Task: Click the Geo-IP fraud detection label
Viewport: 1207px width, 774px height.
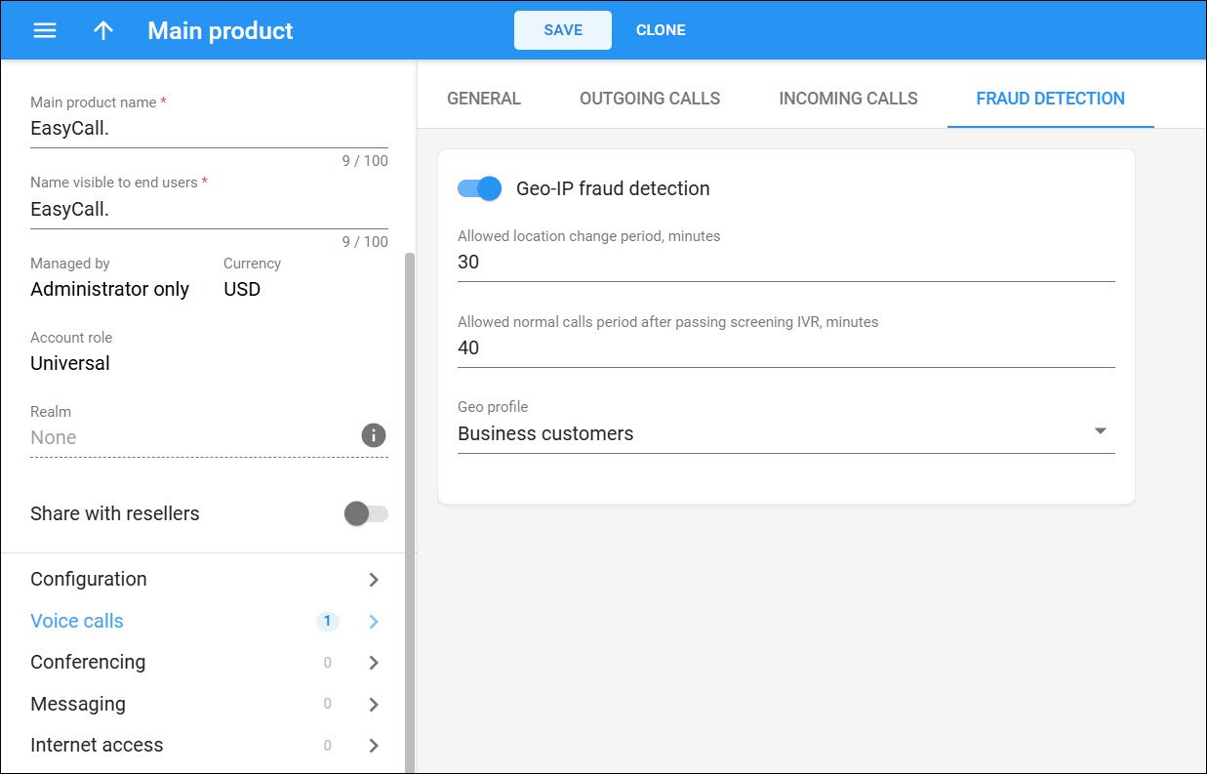Action: (x=613, y=188)
